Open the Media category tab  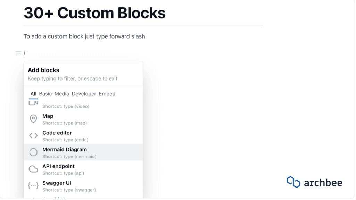(x=61, y=94)
